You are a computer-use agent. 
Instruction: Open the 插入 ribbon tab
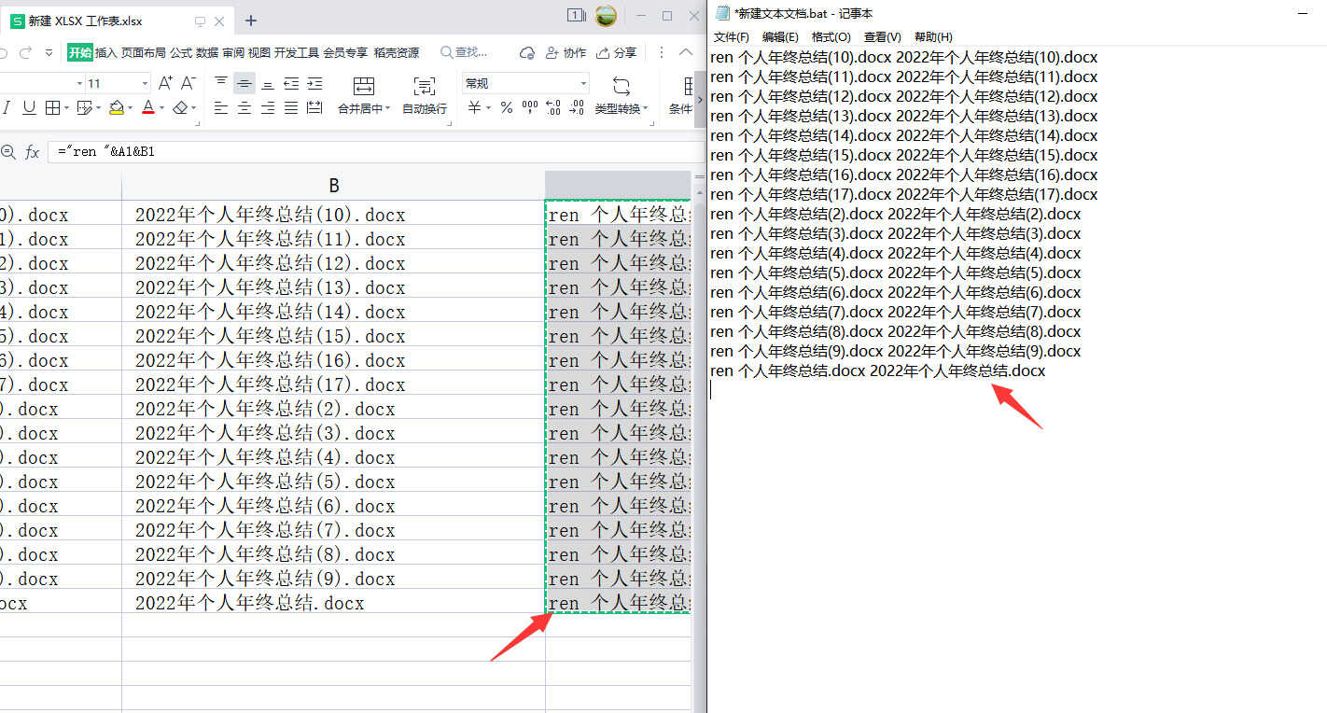tap(106, 53)
